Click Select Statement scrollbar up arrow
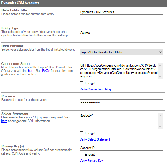Image resolution: width=167 pixels, height=164 pixels. pyautogui.click(x=160, y=116)
